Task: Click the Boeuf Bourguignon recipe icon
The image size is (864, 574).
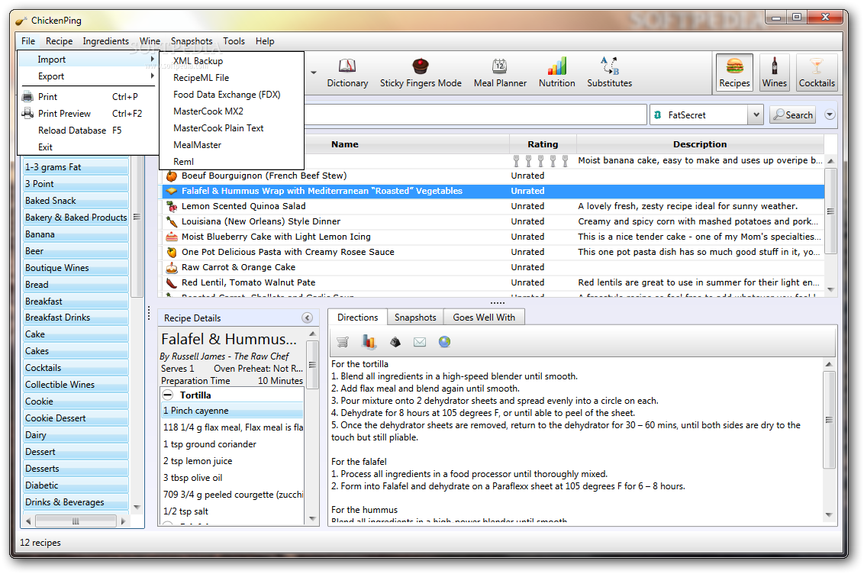Action: 172,176
